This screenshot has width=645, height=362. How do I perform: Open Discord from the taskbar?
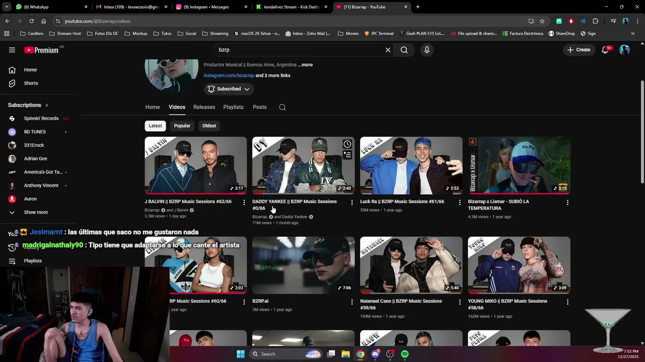[375, 354]
